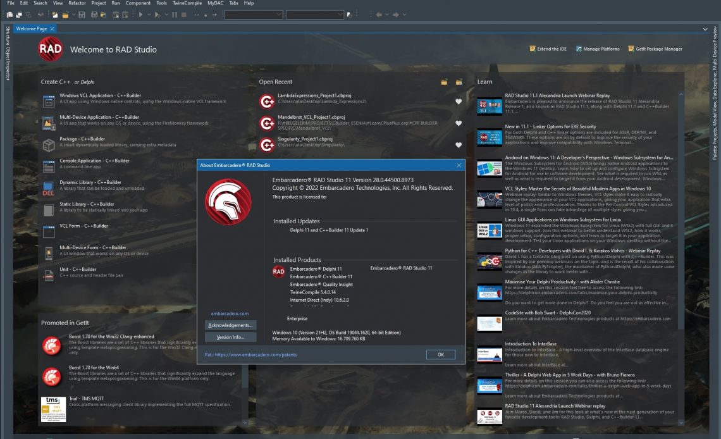Click Unit C++Builder icon
This screenshot has height=439, width=721.
[x=49, y=275]
